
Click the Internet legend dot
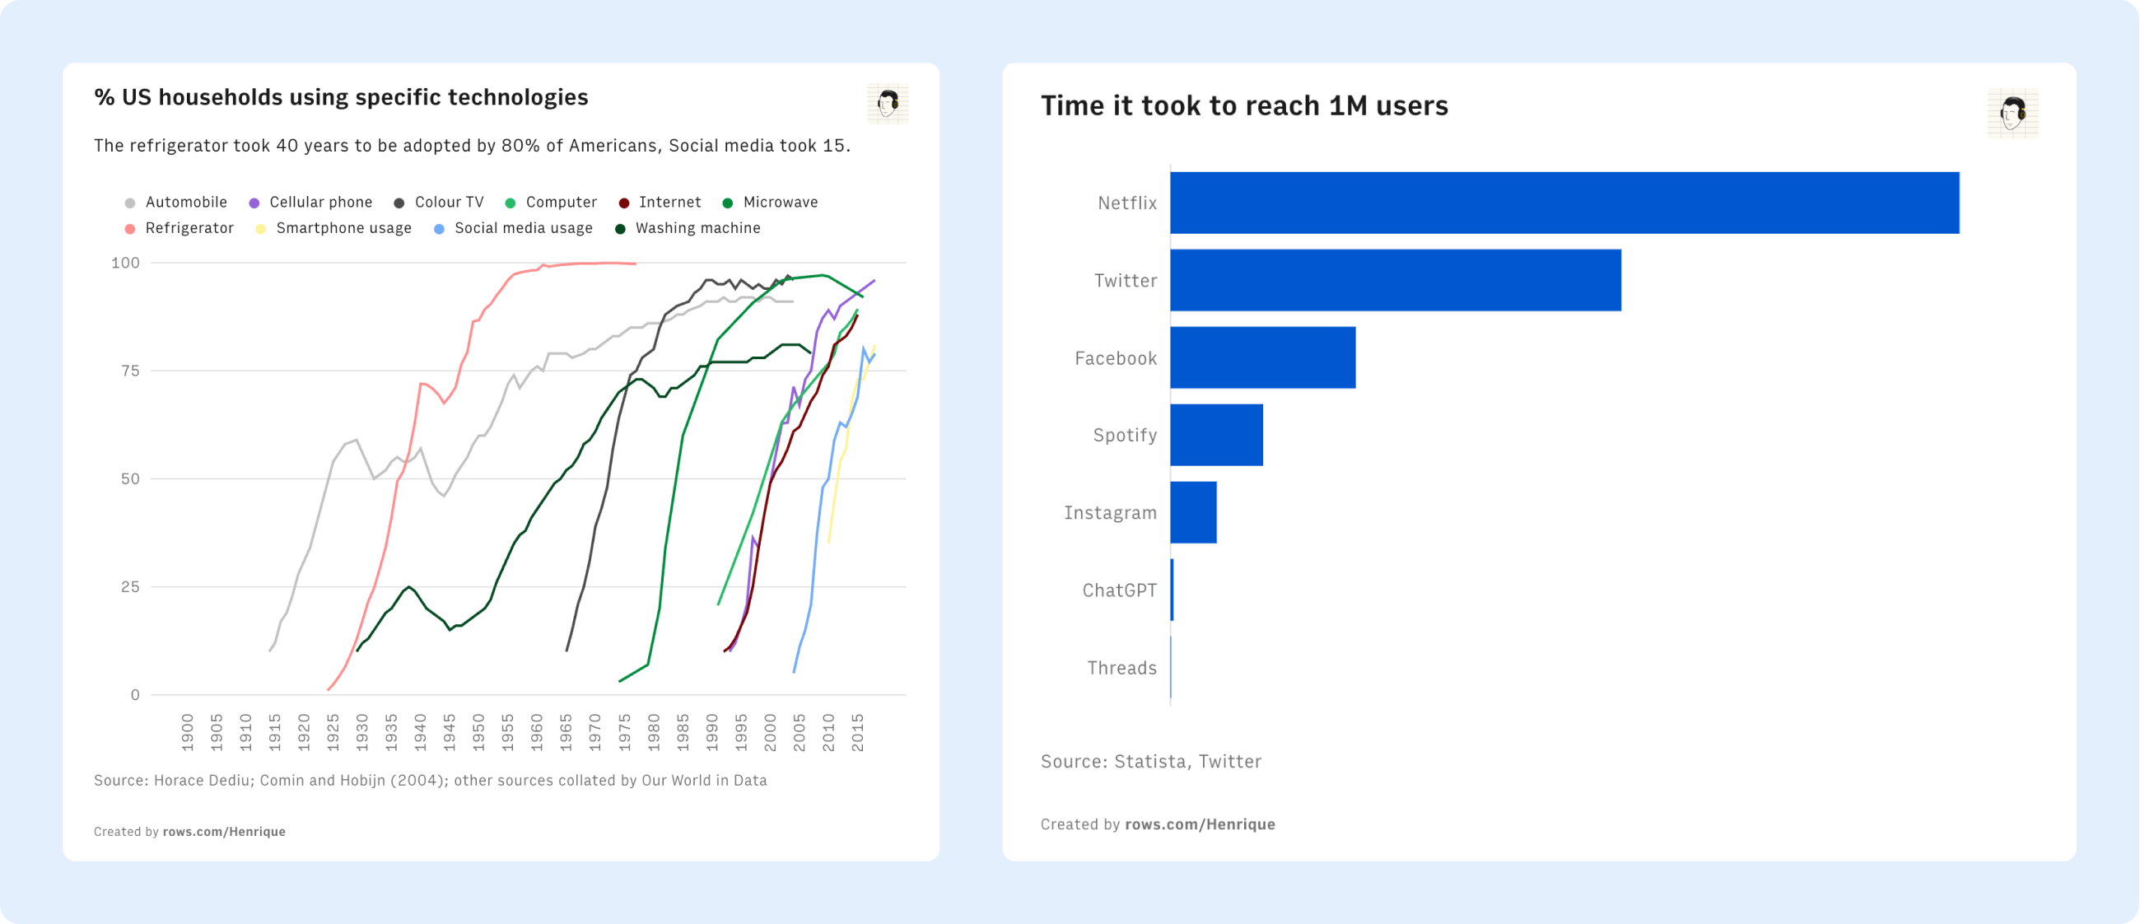pyautogui.click(x=624, y=203)
